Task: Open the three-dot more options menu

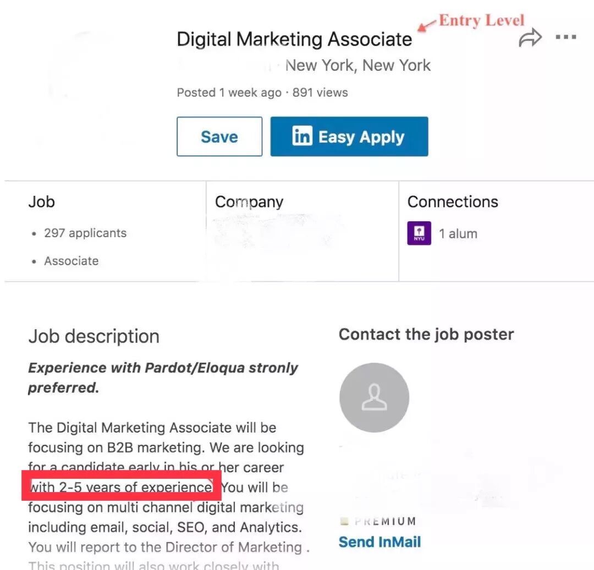Action: pos(565,37)
